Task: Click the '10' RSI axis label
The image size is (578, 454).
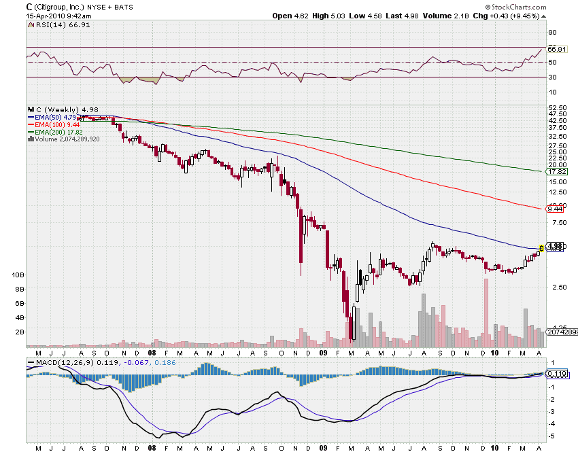Action: tap(552, 92)
